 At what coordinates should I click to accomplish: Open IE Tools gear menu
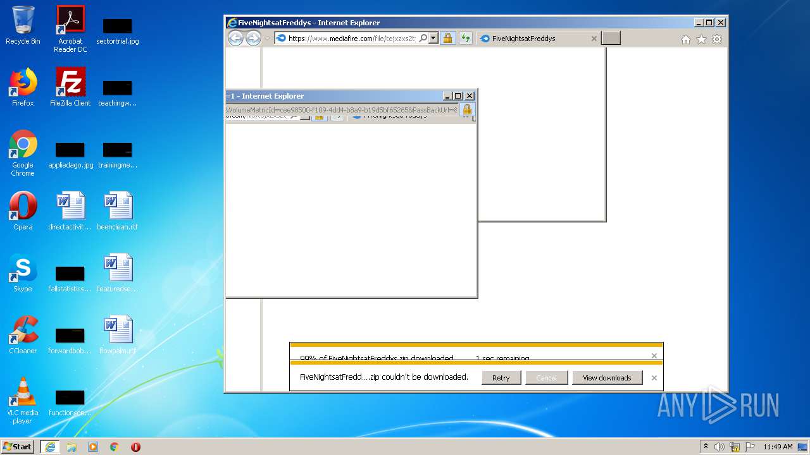pyautogui.click(x=717, y=39)
